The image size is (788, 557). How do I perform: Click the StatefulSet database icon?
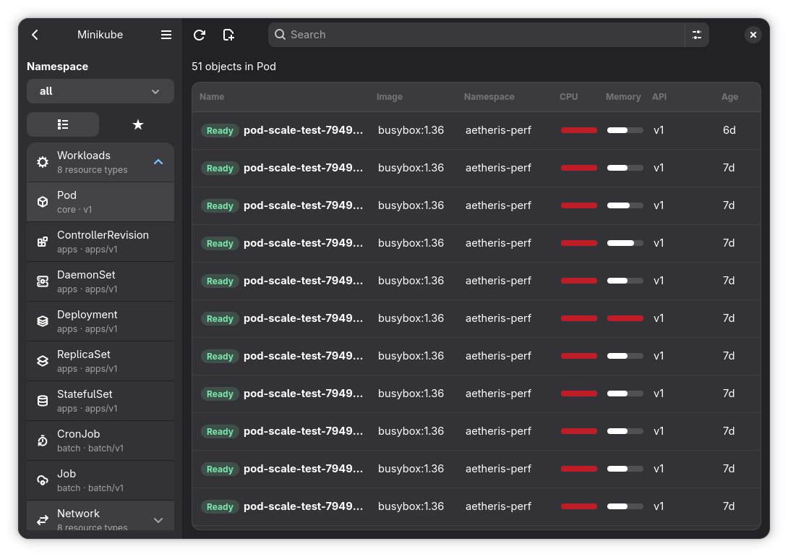pos(43,401)
